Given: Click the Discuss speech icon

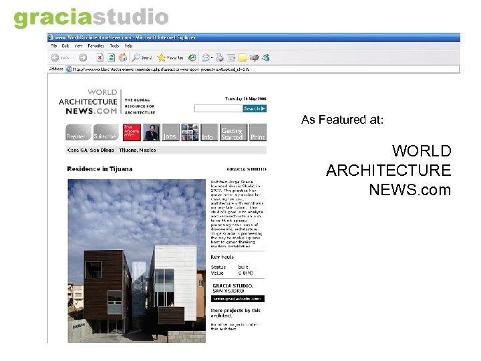Looking at the screenshot, I should coord(255,57).
